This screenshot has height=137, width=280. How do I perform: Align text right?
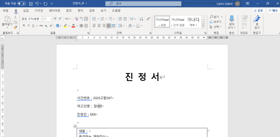pos(104,26)
